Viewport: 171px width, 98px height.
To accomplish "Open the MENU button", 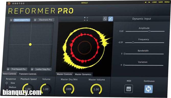I will [167, 2].
